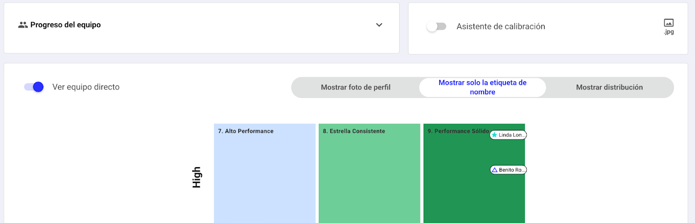Expand the Progreso del equipo chevron arrow
Viewport: 695px width, 223px height.
click(379, 25)
